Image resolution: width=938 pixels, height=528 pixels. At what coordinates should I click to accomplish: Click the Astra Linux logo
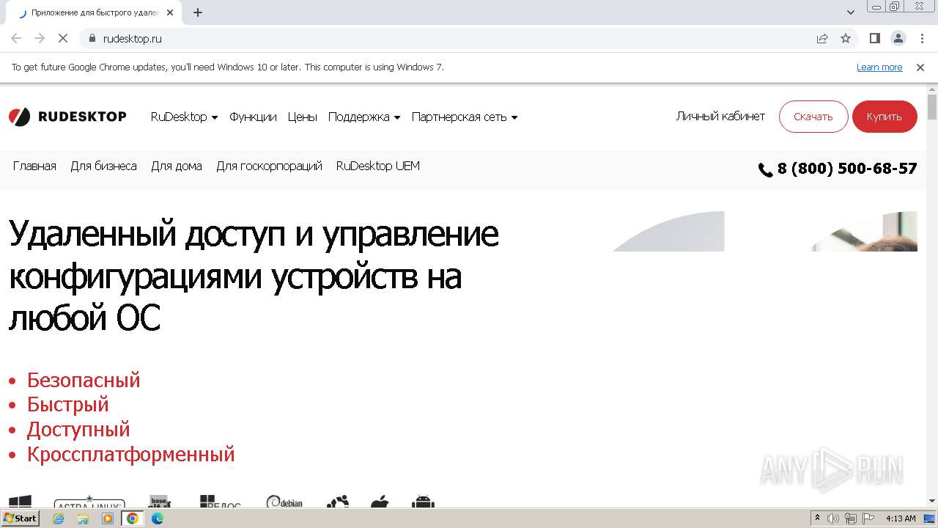[x=89, y=502]
